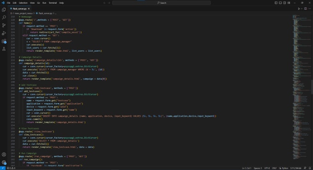This screenshot has width=313, height=170.
Task: Click the project folder breadcrumb
Action: [23, 13]
